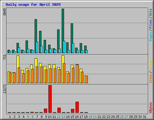Image resolution: width=154 pixels, height=120 pixels.
Task: Click the 'Daily usage for April 2025' title
Action: (x=33, y=4)
